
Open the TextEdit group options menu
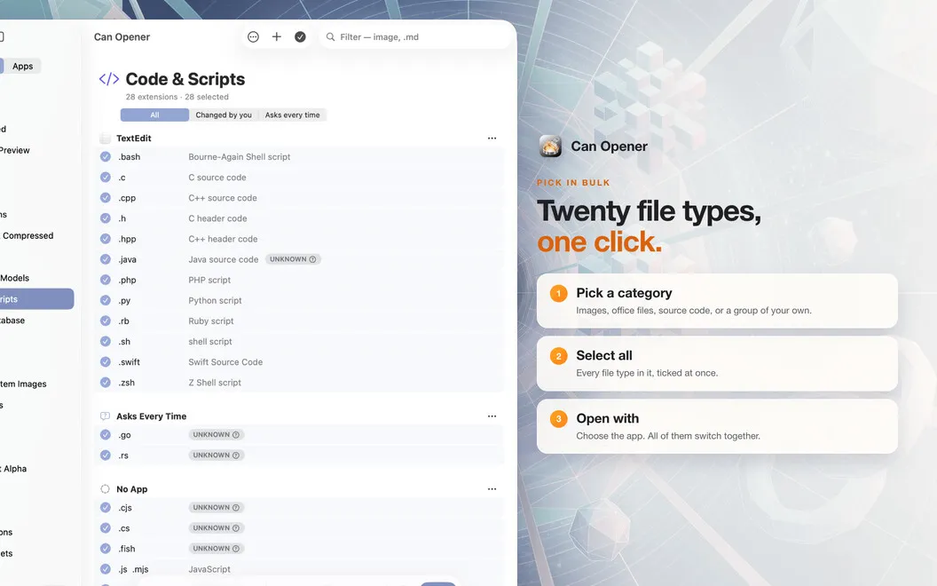coord(492,139)
